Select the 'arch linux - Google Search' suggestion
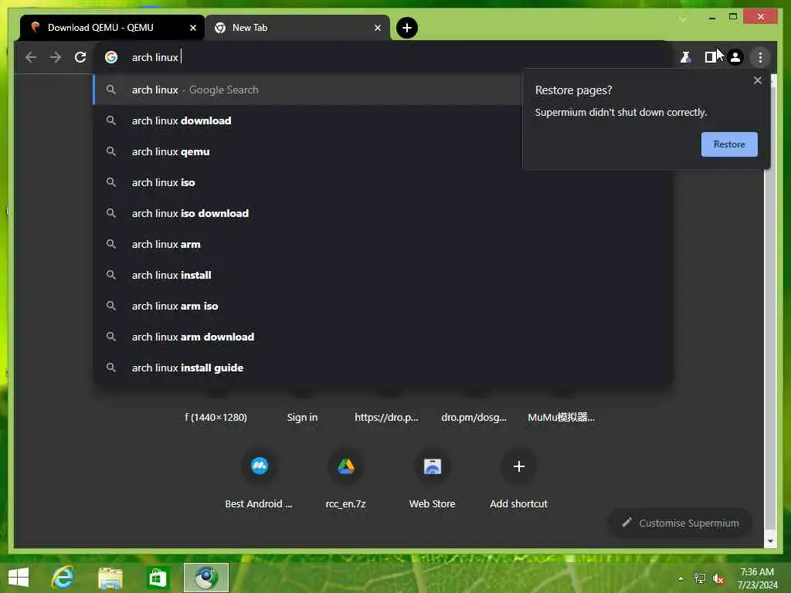The width and height of the screenshot is (791, 593). 307,90
